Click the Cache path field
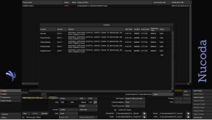 (171, 114)
